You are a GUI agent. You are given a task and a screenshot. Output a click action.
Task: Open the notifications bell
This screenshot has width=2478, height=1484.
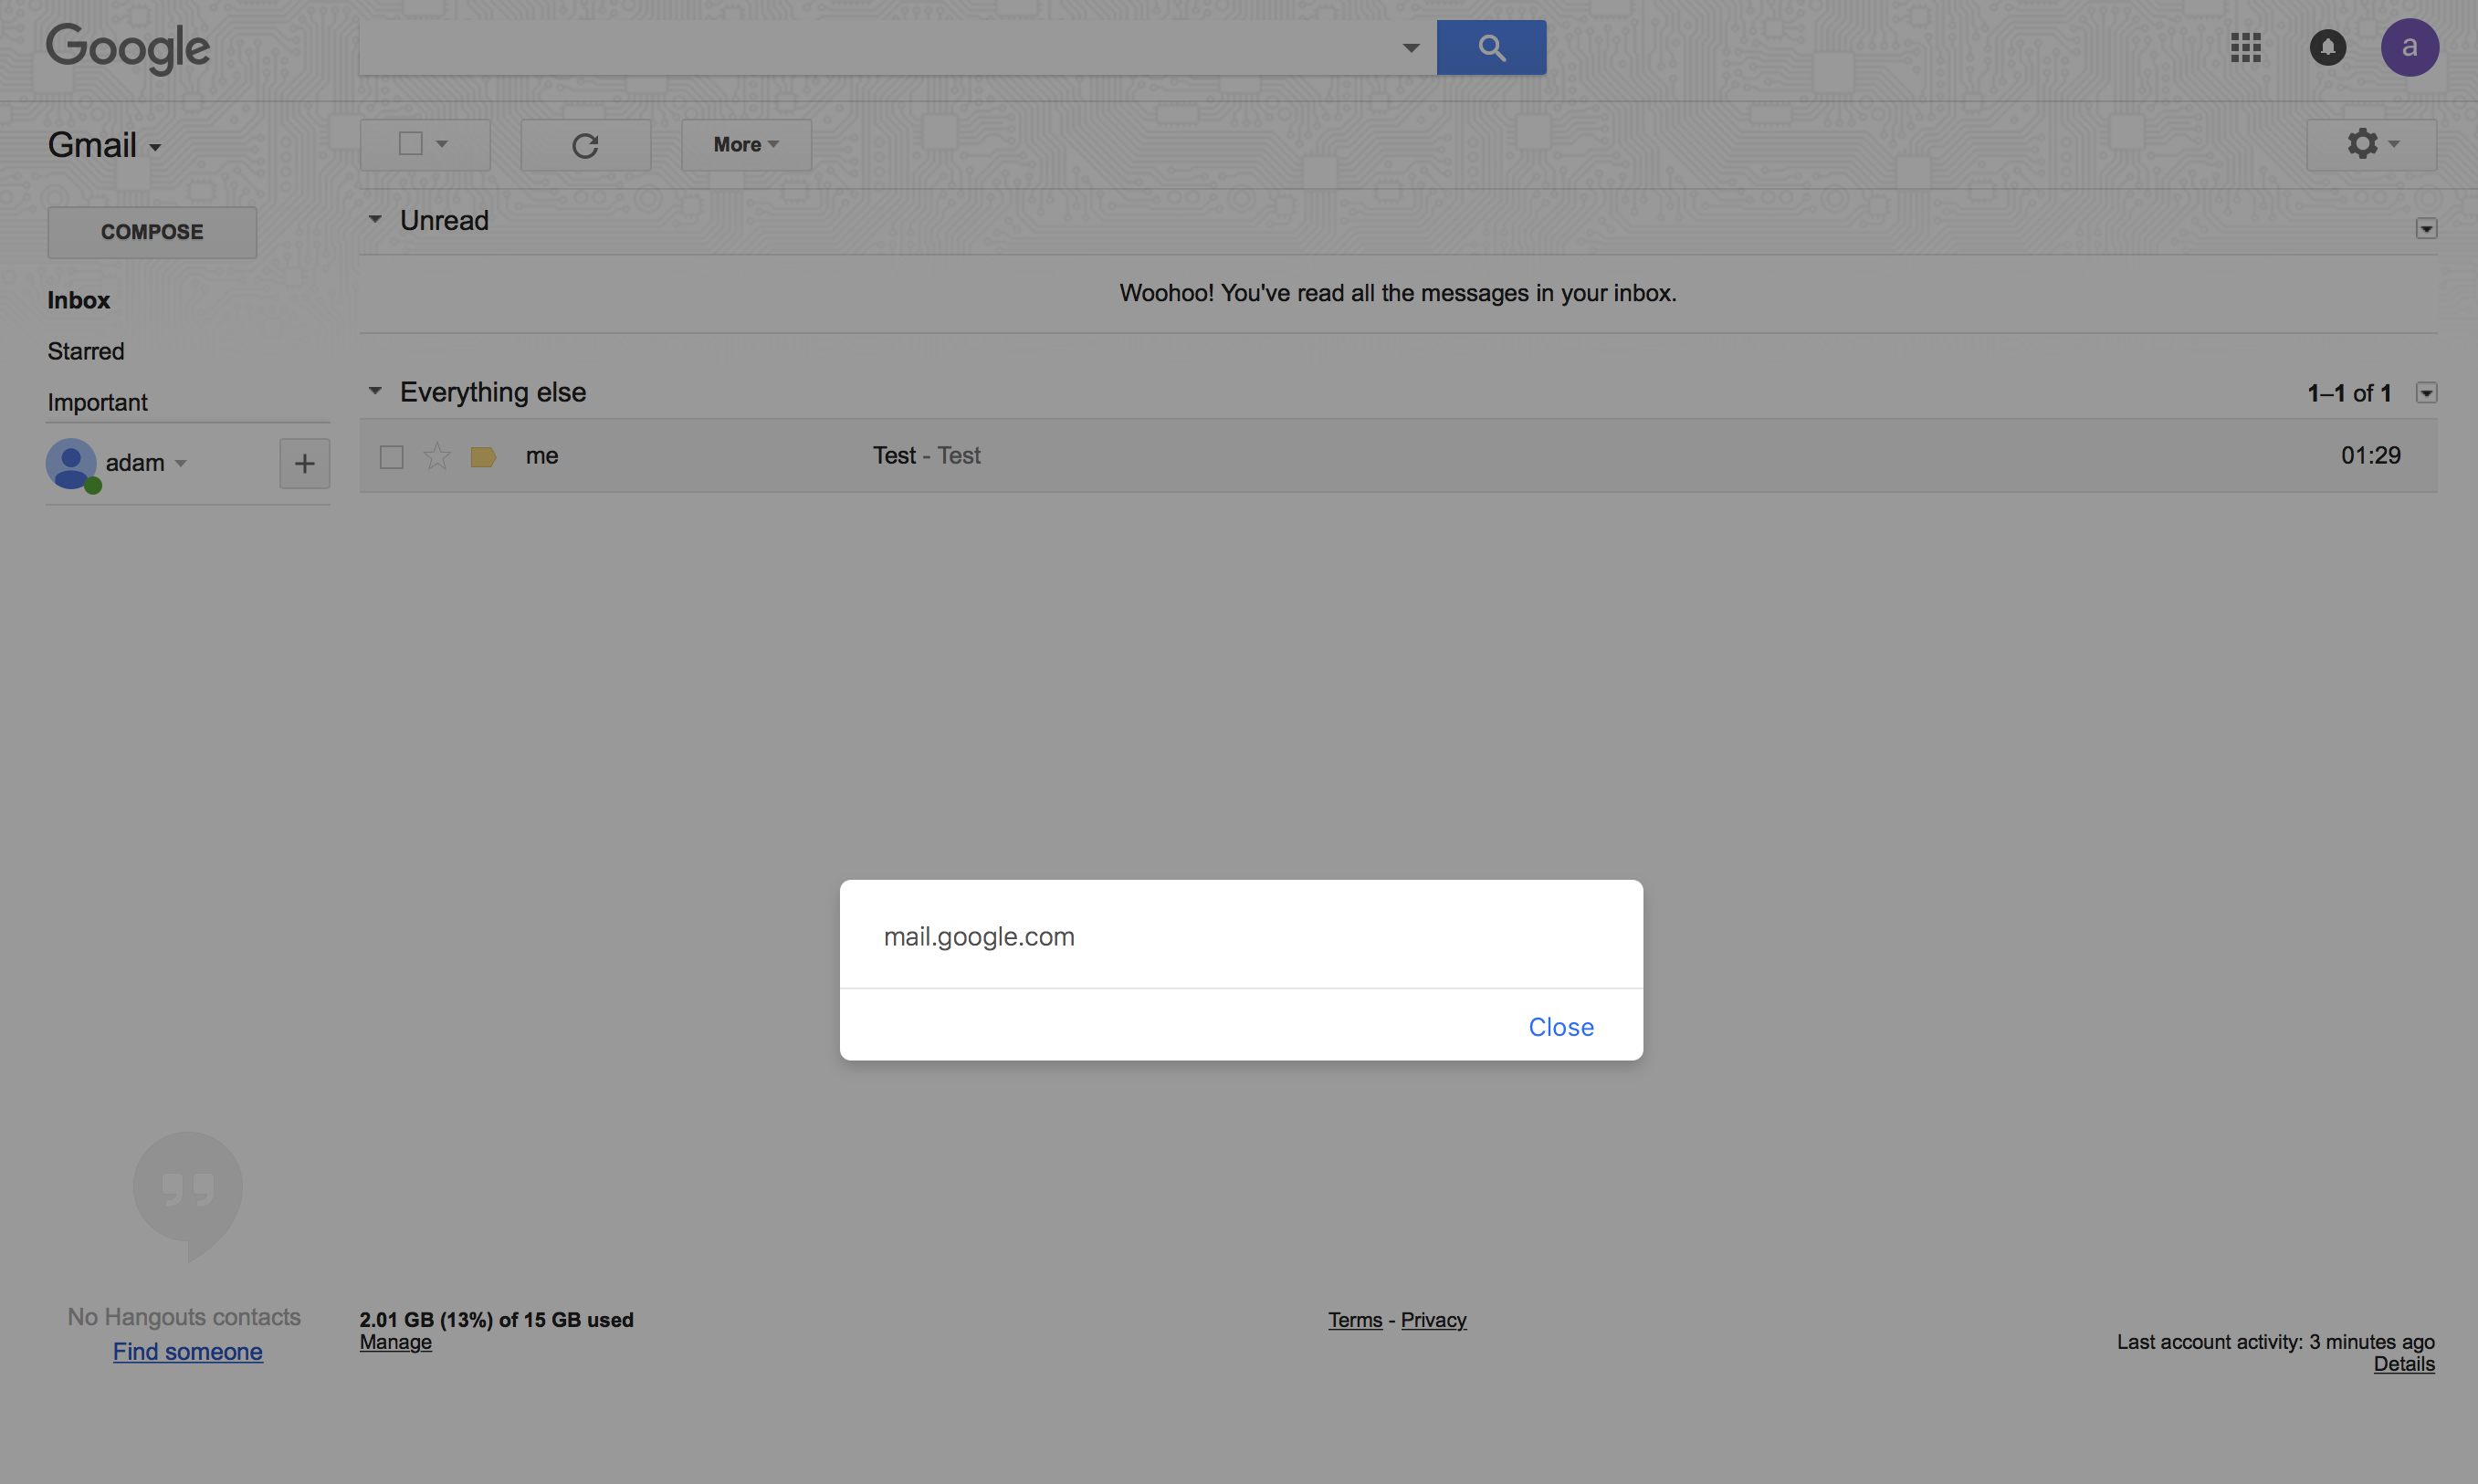2327,47
